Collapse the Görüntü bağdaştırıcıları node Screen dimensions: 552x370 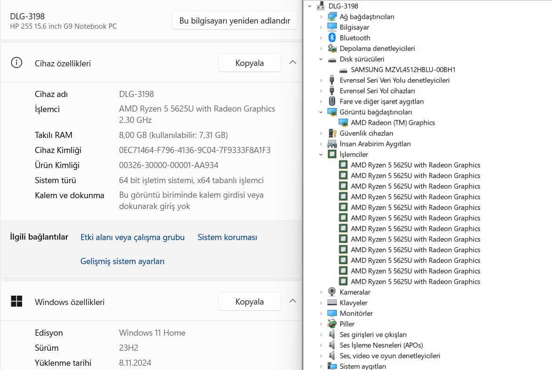tap(321, 112)
